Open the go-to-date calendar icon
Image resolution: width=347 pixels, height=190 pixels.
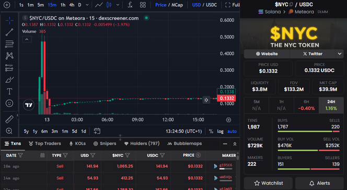pyautogui.click(x=97, y=131)
